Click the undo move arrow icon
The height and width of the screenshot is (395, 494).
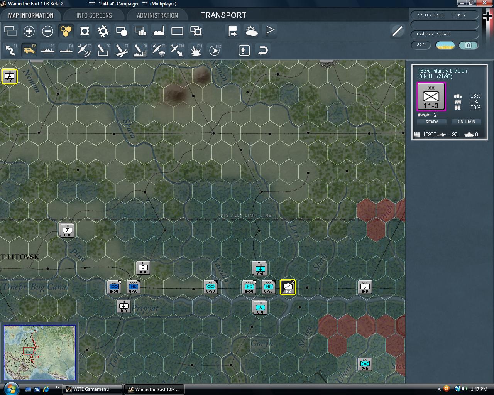click(263, 50)
